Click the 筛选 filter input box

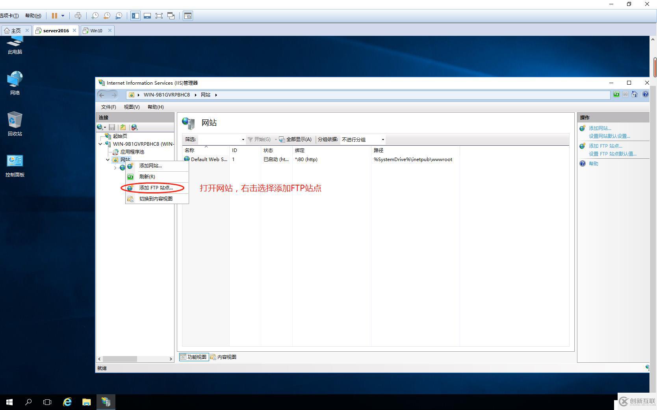tap(219, 139)
